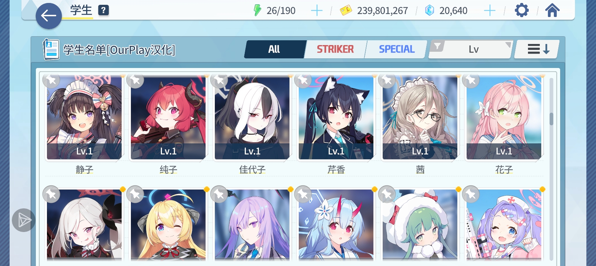Select the All tab
596x266 pixels.
pos(274,49)
